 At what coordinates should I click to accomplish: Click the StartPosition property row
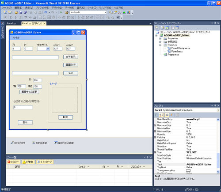click(185, 158)
